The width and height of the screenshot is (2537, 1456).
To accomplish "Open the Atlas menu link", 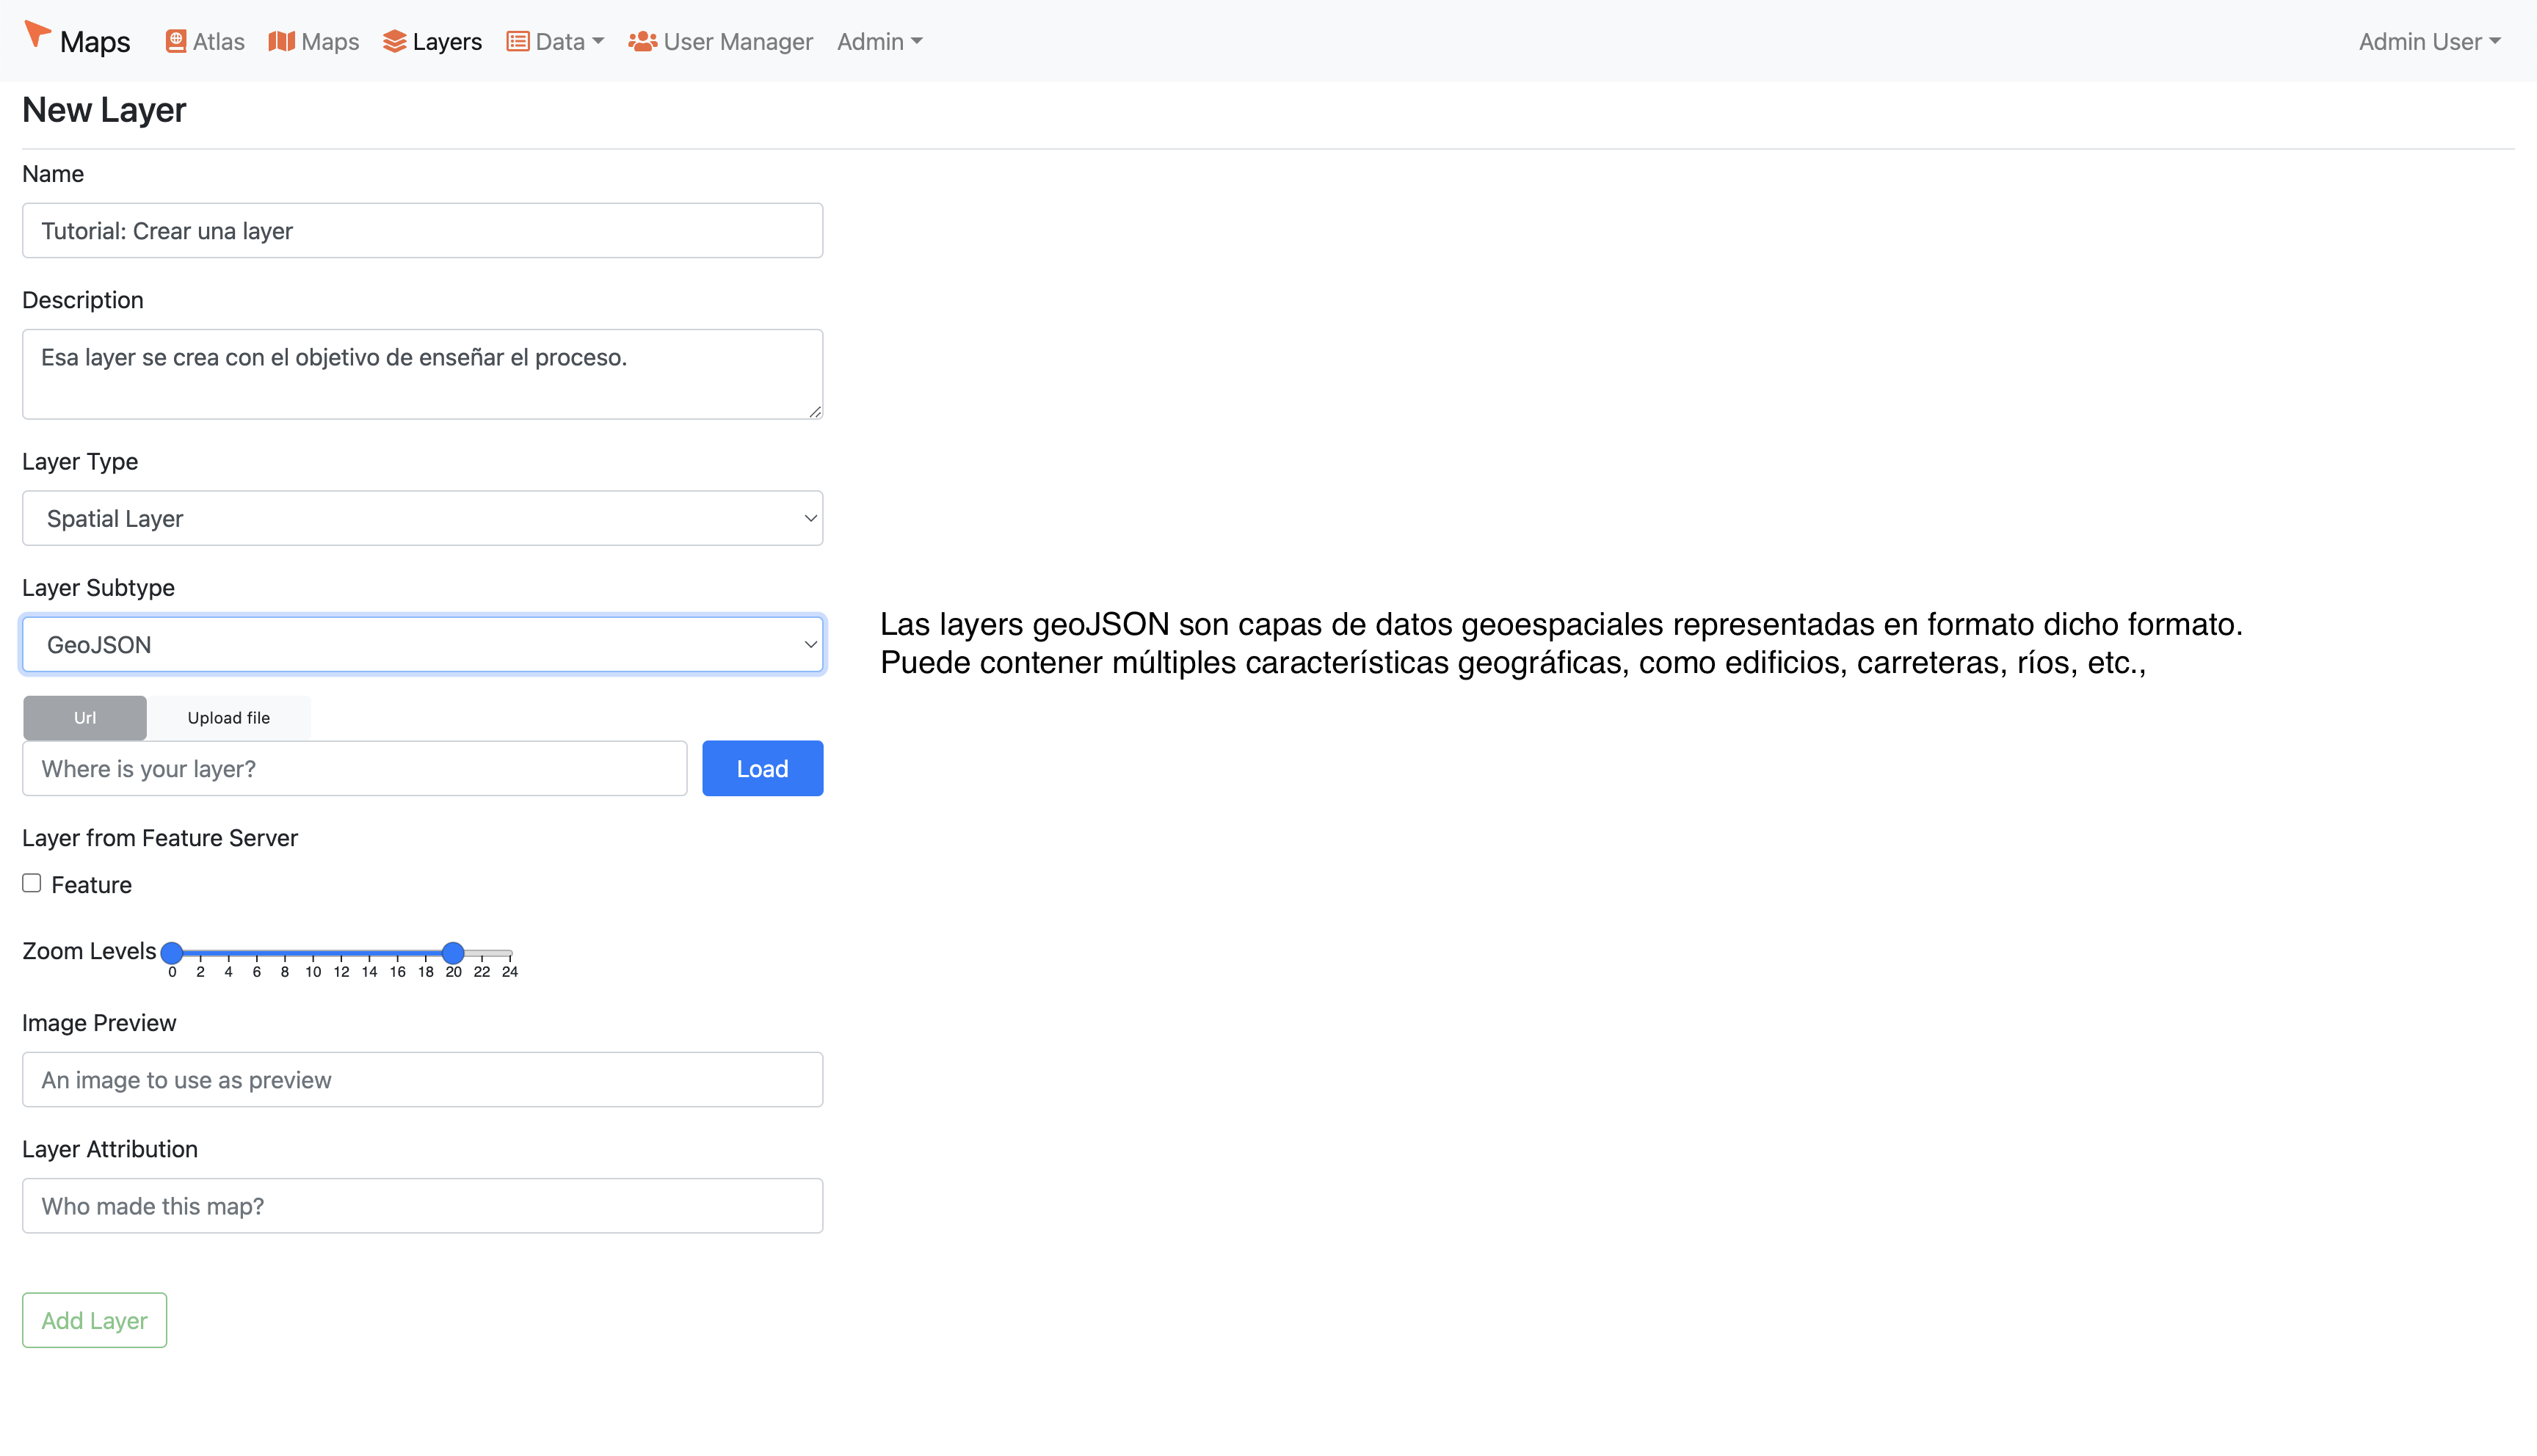I will click(205, 41).
